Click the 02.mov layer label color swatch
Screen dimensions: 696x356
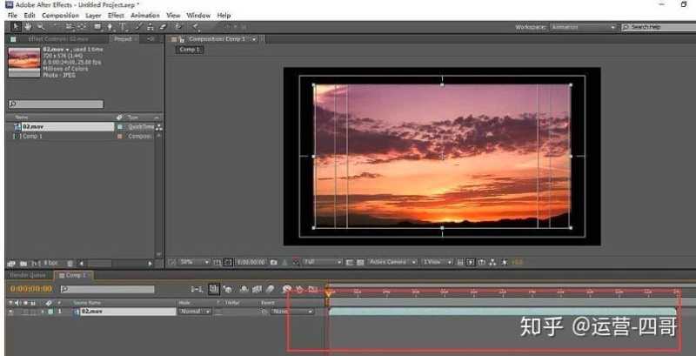coord(51,311)
